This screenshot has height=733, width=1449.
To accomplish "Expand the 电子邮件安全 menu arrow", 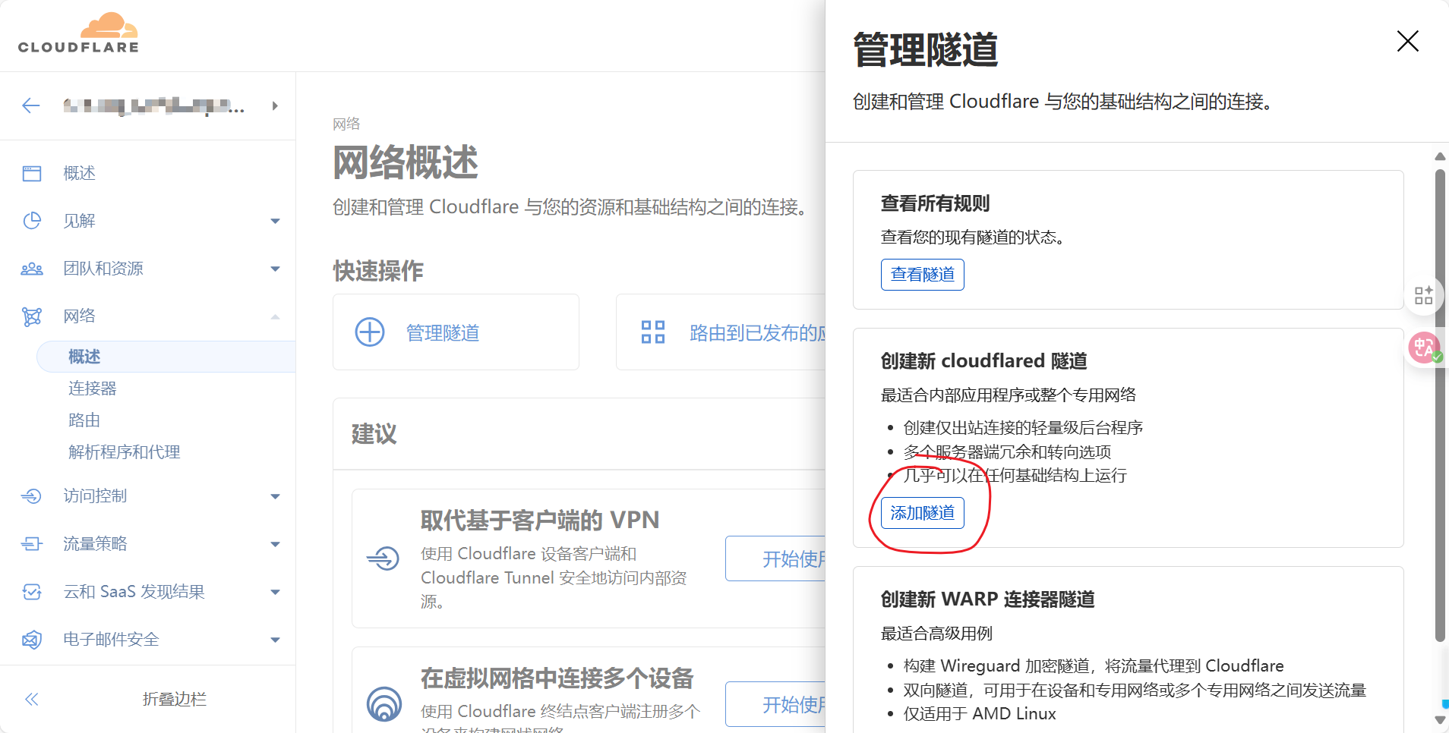I will tap(275, 640).
